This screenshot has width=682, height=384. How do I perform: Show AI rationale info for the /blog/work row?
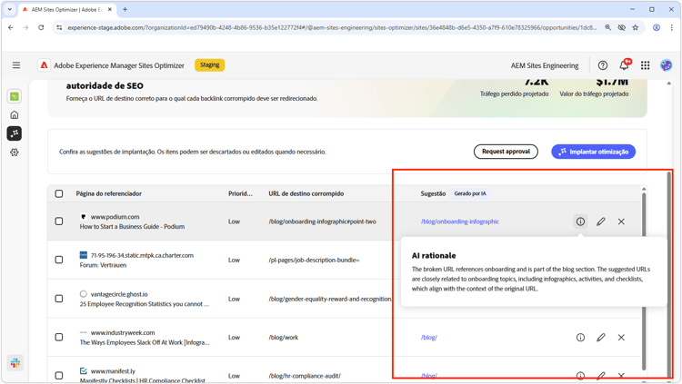click(x=580, y=338)
